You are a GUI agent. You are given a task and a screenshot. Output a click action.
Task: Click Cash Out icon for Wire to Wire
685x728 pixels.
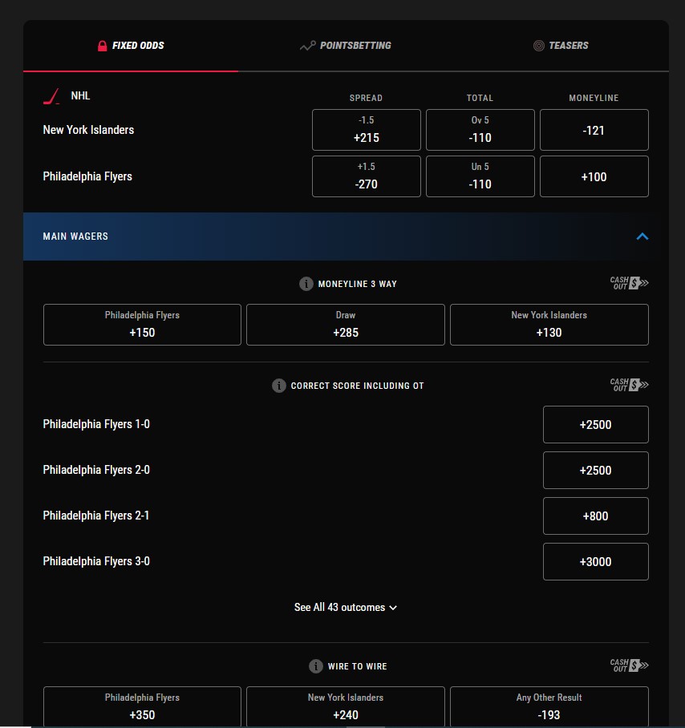(630, 665)
